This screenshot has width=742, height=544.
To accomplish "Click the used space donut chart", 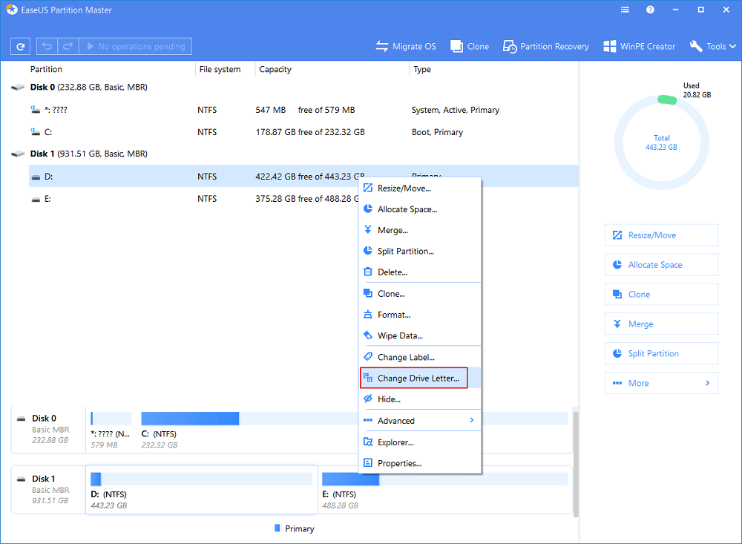I will tap(661, 141).
